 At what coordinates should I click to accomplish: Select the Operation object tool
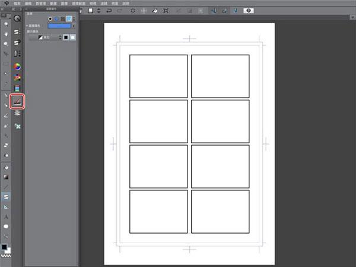pos(6,43)
